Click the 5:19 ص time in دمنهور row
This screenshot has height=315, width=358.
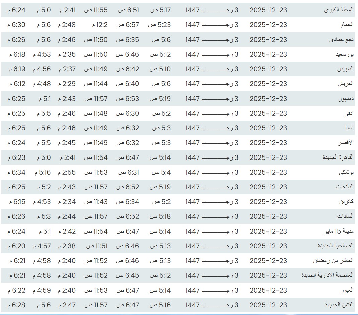[160, 99]
